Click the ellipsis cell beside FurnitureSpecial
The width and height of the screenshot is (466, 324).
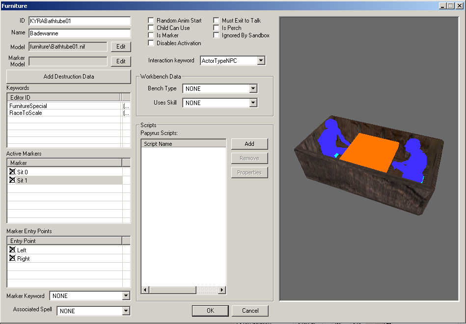(x=126, y=106)
